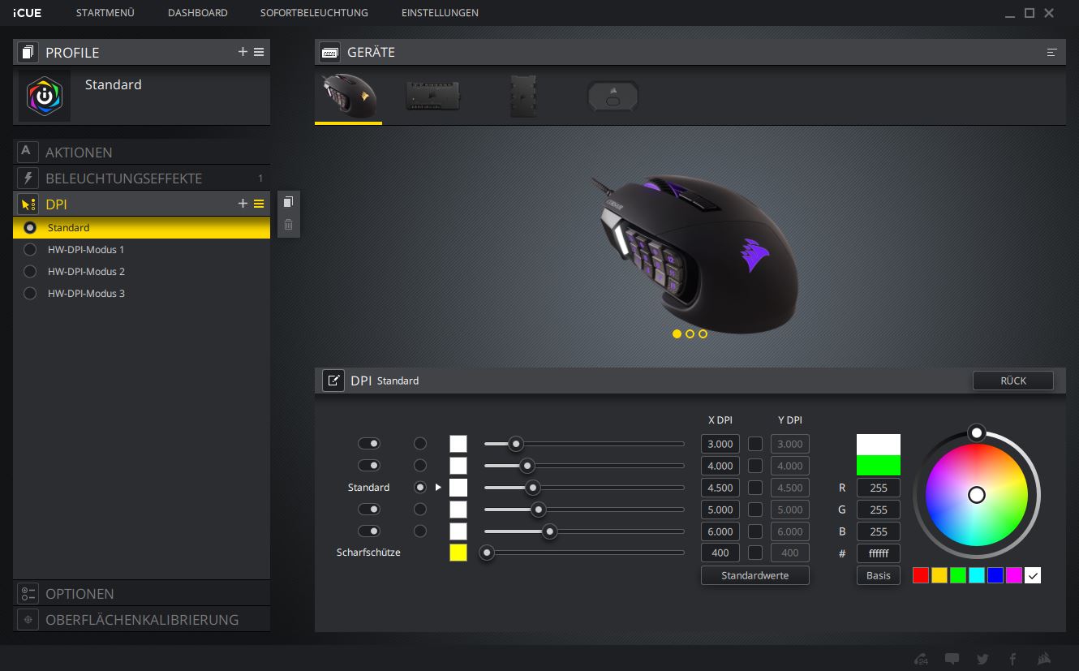
Task: Toggle the 3.000 DPI stage switch
Action: 369,444
